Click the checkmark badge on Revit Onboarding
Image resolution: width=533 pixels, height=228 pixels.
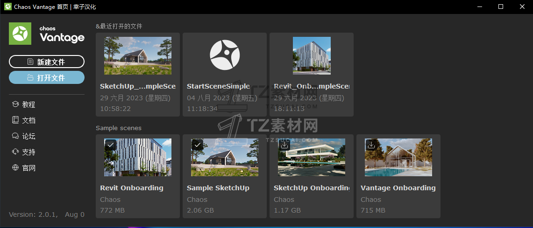110,145
